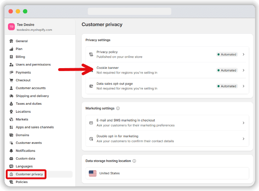Open Double opt-in for marketing chevron

click(x=243, y=139)
